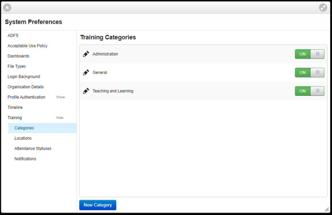Screen dimensions: 332x215
Task: Expand dialog to full screen icon
Action: [x=323, y=8]
